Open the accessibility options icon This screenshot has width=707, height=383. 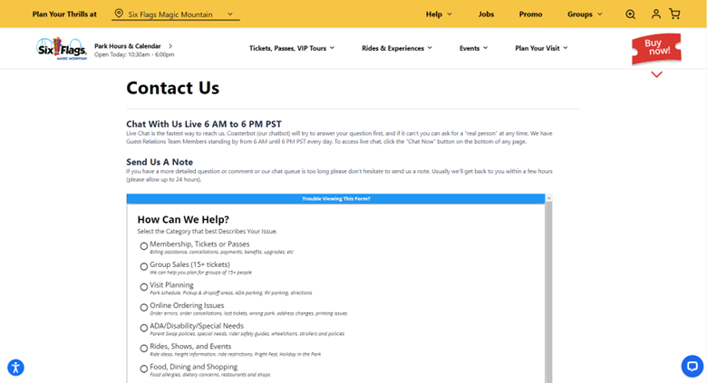[x=15, y=368]
